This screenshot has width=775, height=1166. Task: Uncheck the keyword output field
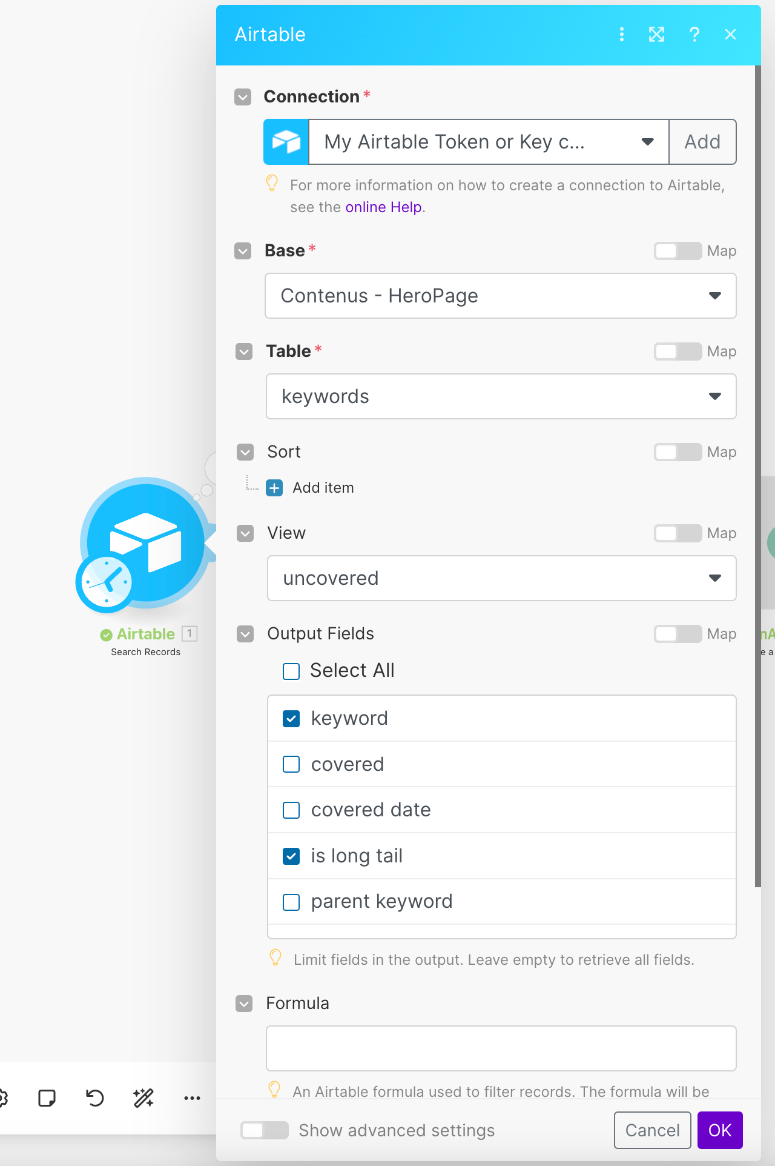coord(291,719)
